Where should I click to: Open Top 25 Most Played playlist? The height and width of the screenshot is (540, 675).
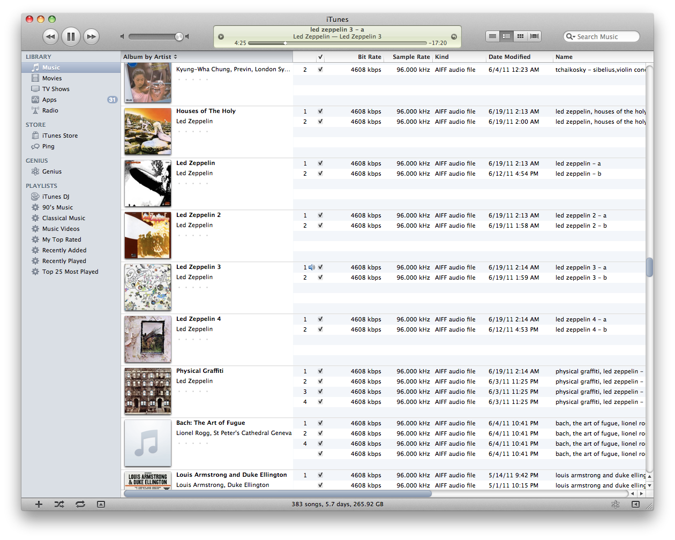(71, 272)
